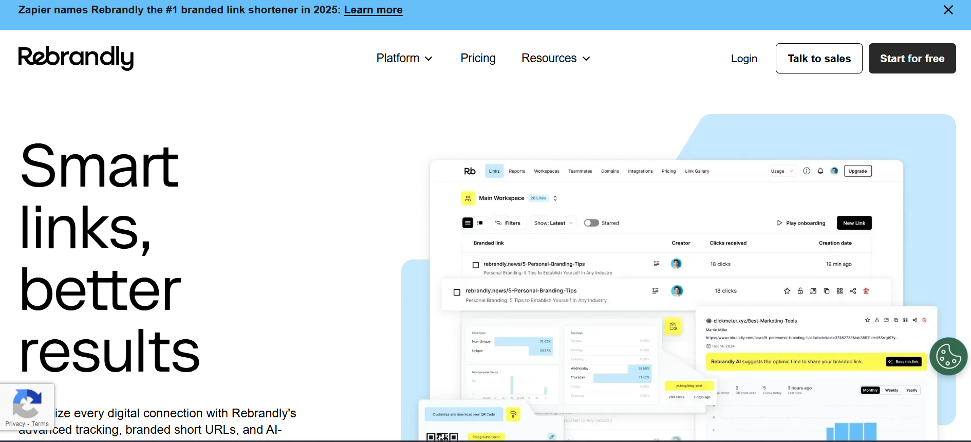Click the Rb logo in the dashboard

click(470, 171)
